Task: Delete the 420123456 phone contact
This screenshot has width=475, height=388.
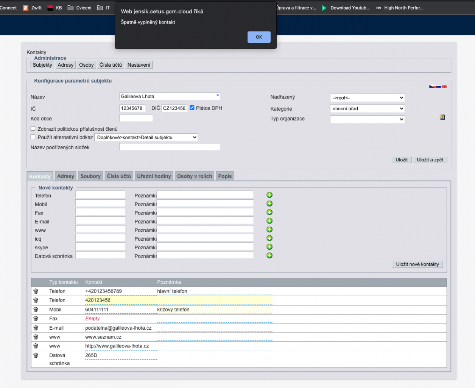Action: pyautogui.click(x=36, y=300)
